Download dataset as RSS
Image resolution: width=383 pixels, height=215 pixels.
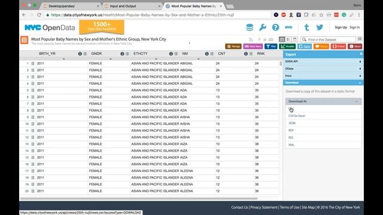[x=291, y=137]
